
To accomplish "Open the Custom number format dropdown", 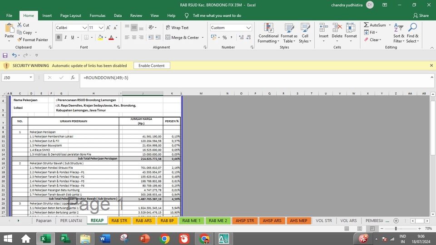I will (248, 28).
